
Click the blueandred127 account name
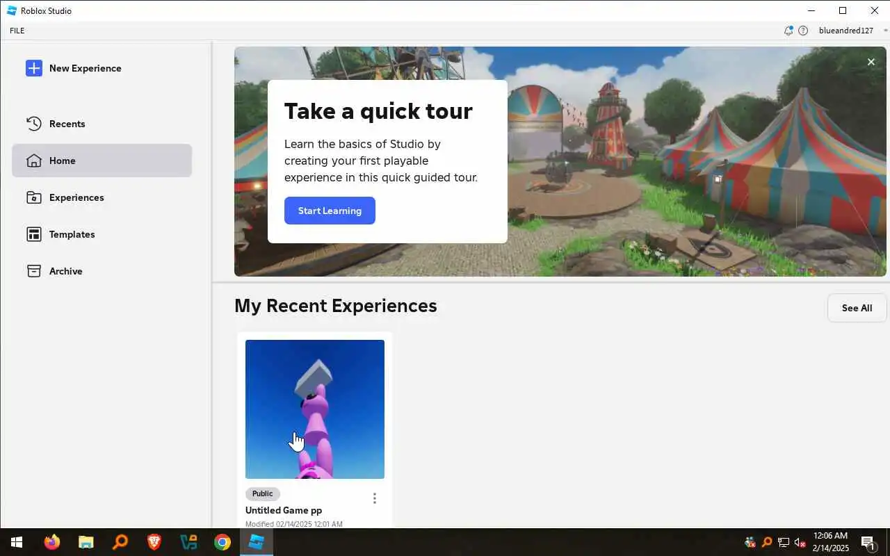coord(846,31)
